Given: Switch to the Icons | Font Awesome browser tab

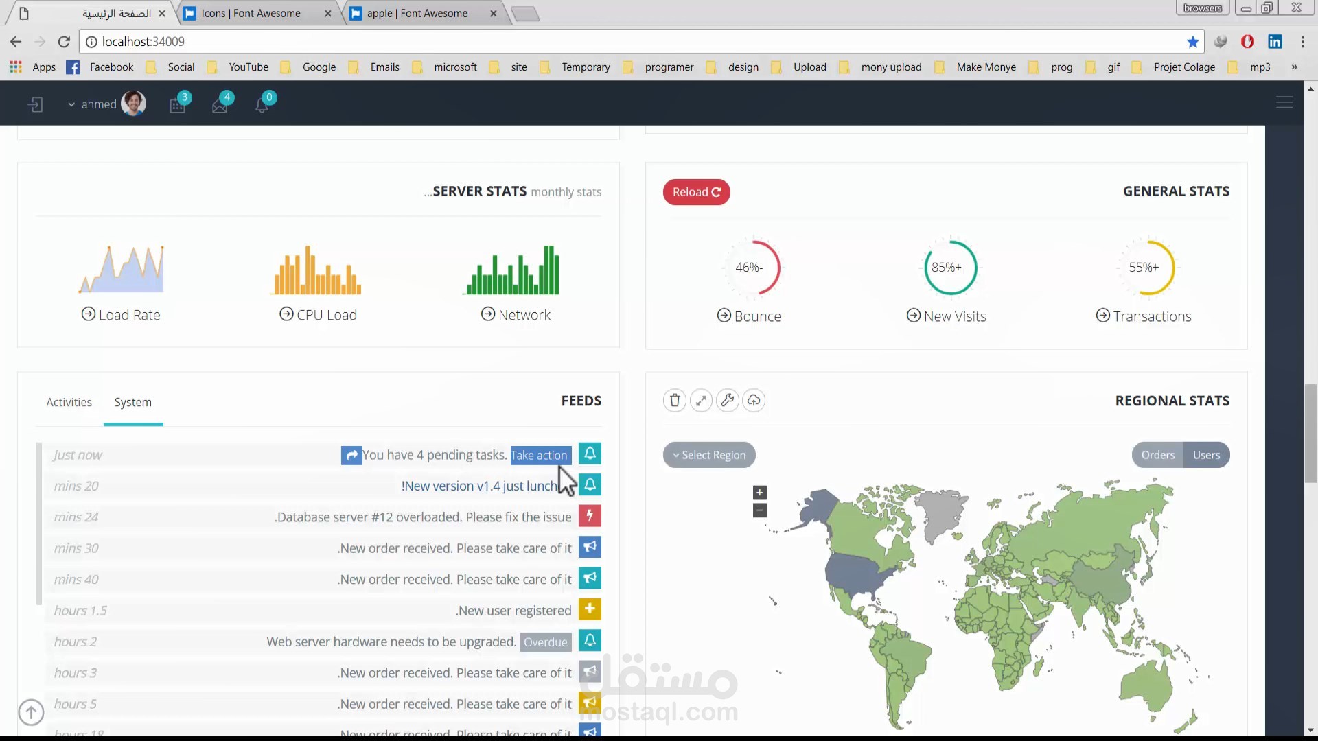Looking at the screenshot, I should (x=251, y=13).
